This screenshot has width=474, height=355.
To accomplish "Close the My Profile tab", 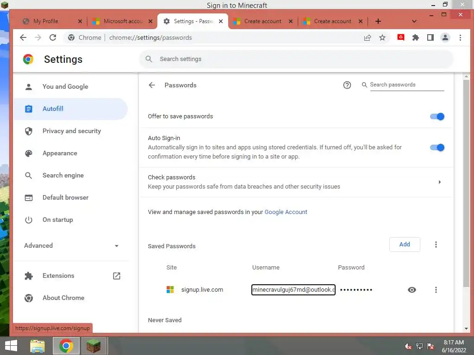I will (80, 21).
